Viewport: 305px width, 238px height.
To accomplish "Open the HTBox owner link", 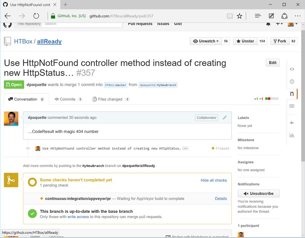I will 23,42.
